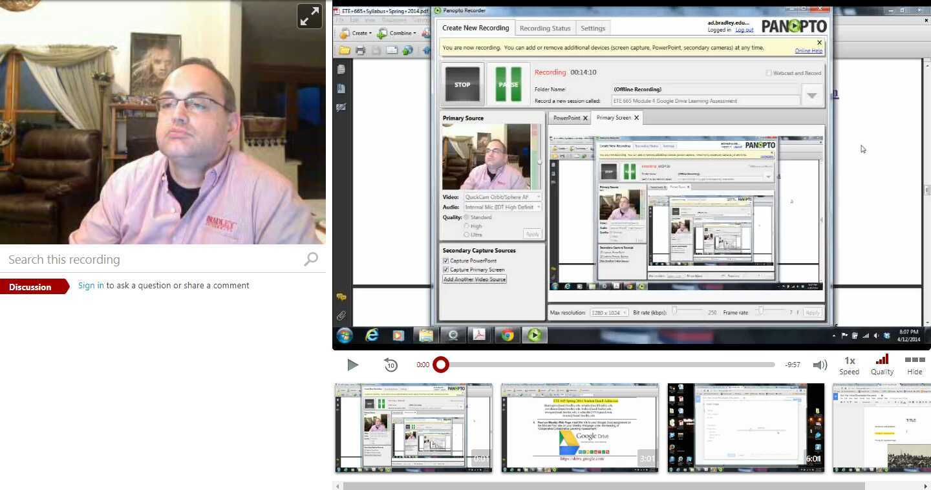The width and height of the screenshot is (931, 490).
Task: Click the Sign in link under the search box
Action: [91, 285]
